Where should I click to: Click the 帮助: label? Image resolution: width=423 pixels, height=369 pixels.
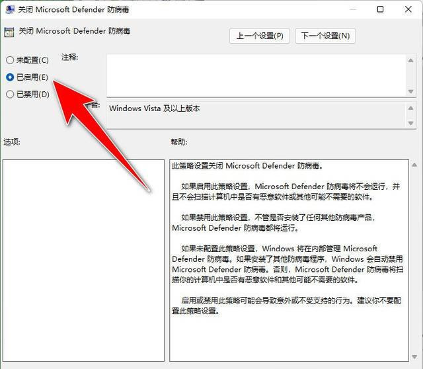pyautogui.click(x=178, y=142)
